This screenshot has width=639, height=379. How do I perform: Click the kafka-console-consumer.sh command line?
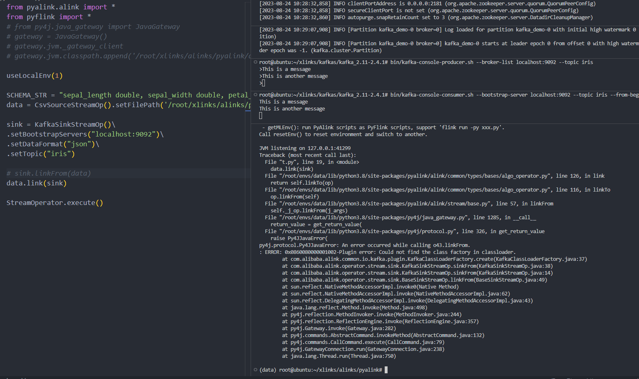tap(449, 95)
